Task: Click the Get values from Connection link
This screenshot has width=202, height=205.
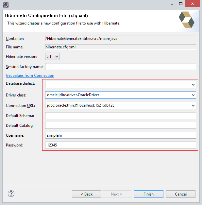Action: tap(30, 76)
